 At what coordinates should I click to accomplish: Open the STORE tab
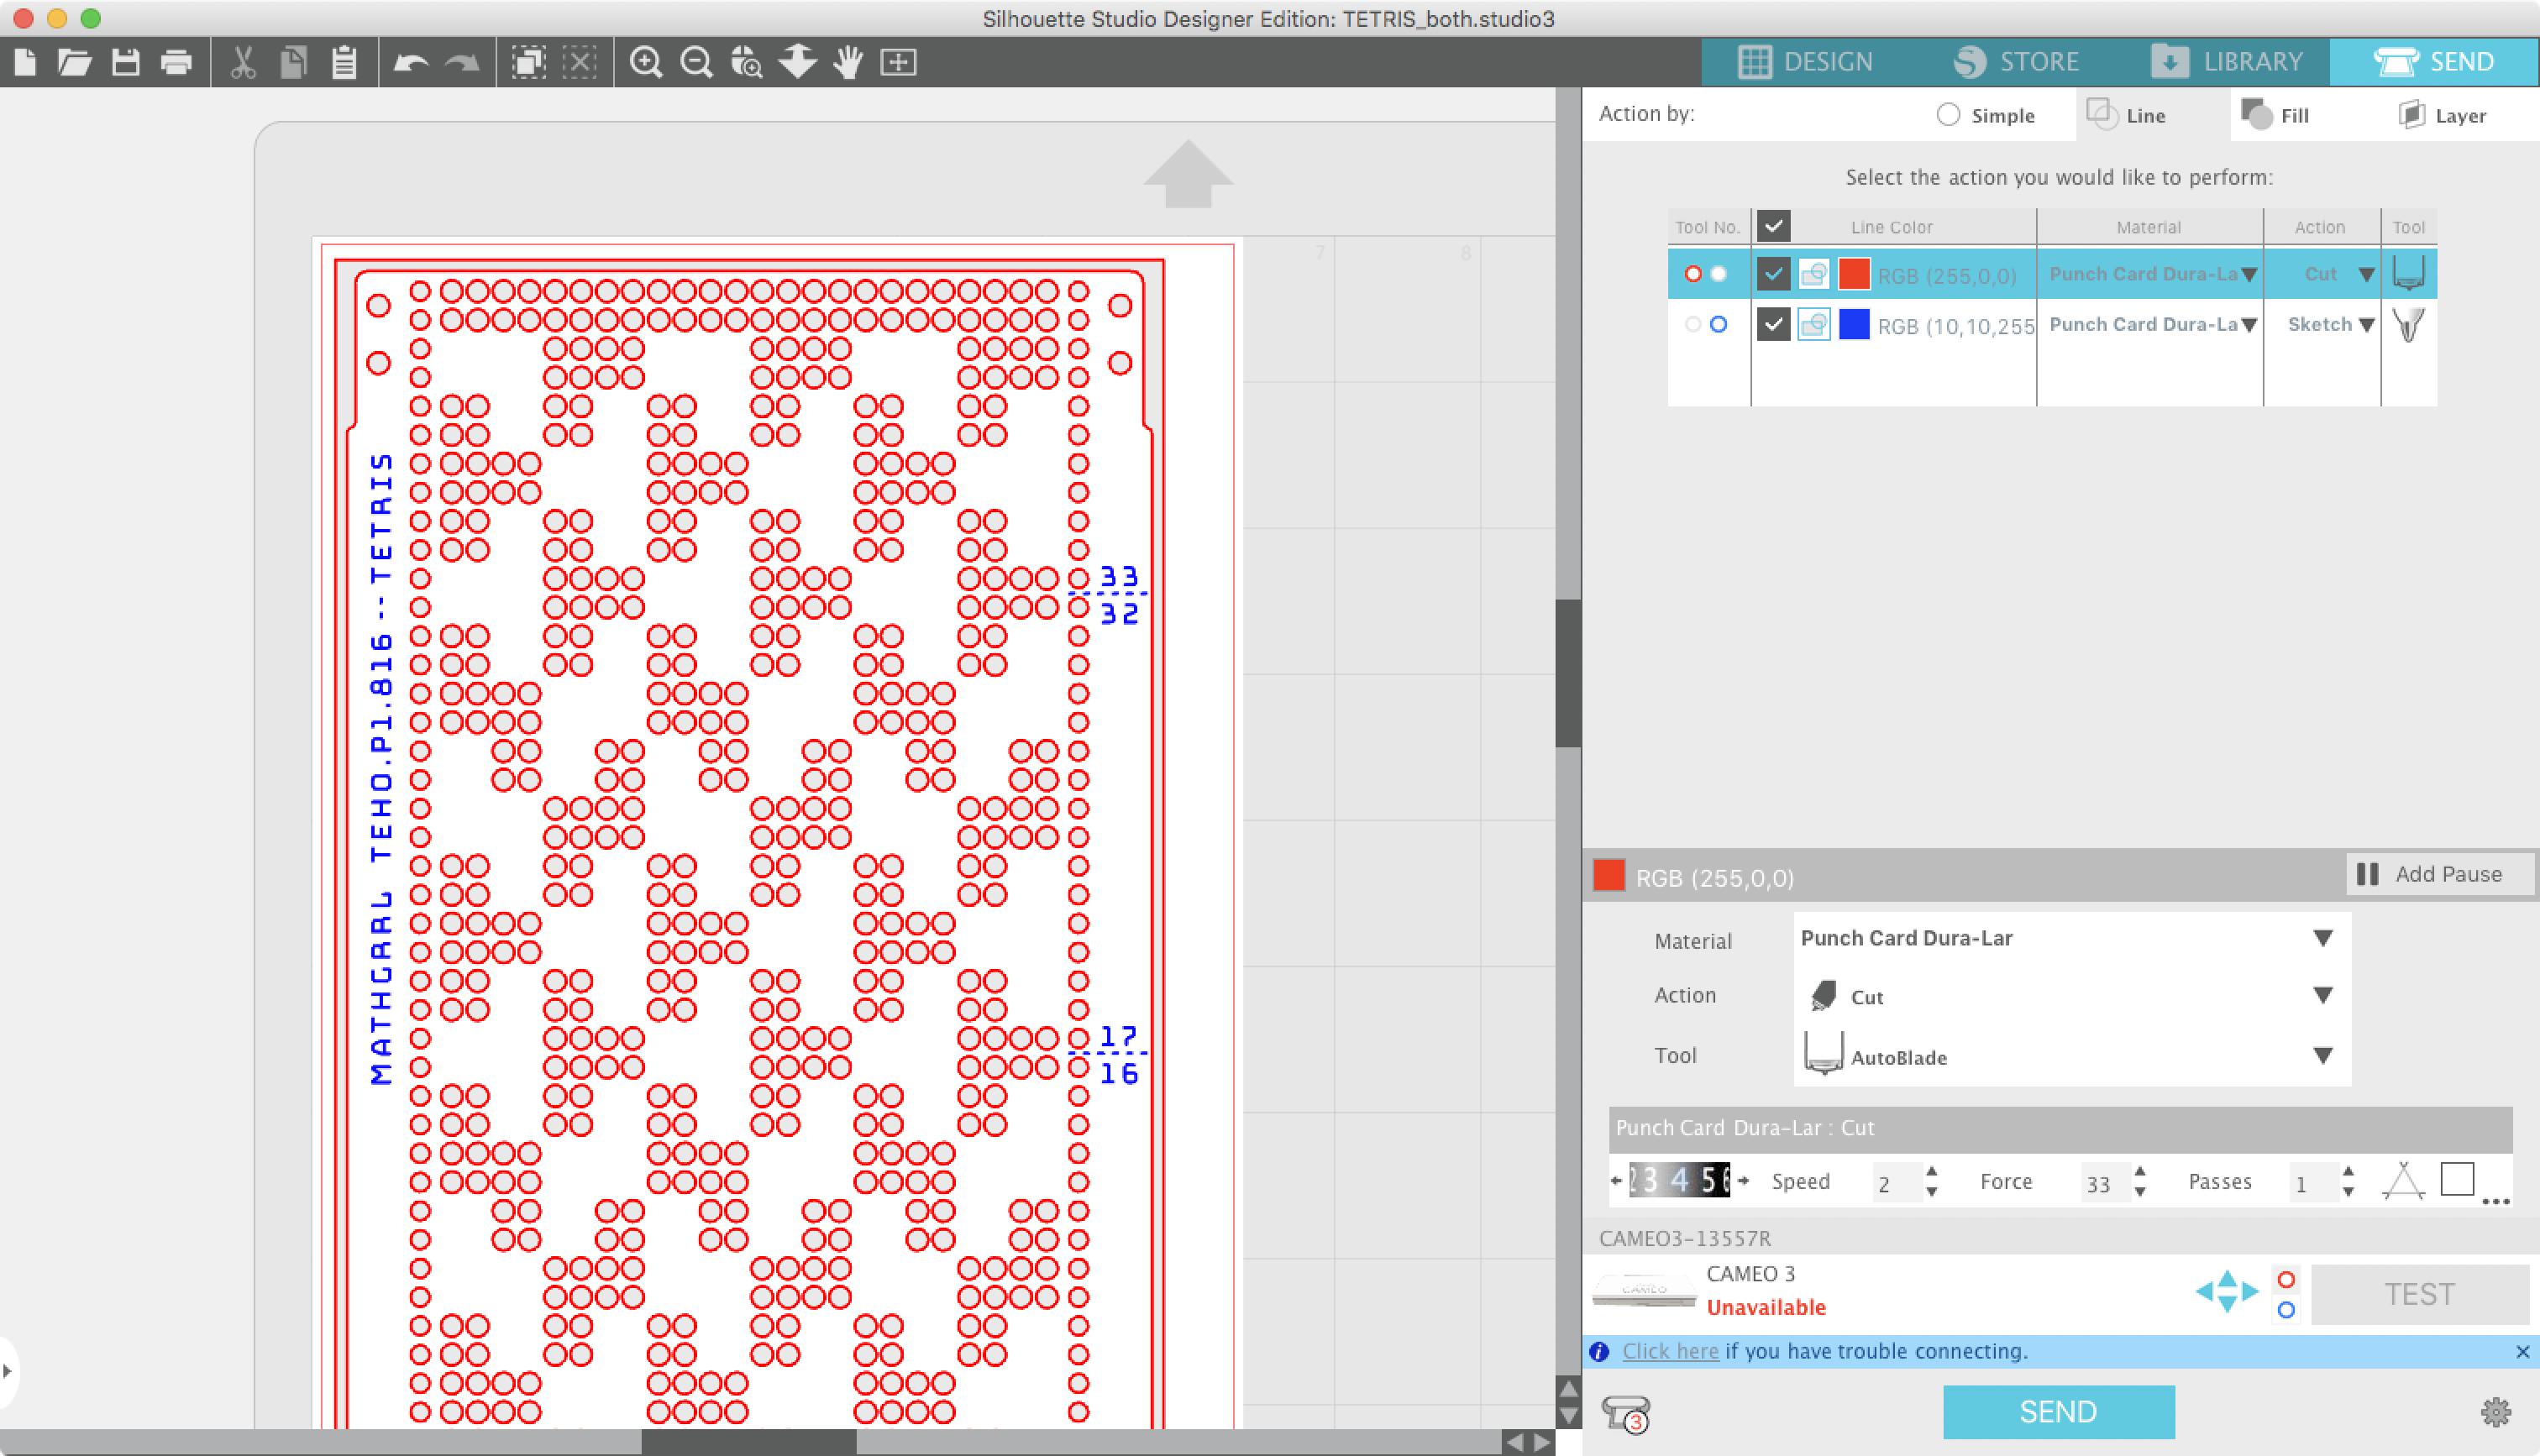(x=2016, y=61)
